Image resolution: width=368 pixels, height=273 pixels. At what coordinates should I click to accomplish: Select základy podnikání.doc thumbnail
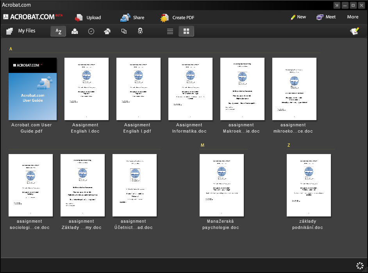(x=309, y=185)
